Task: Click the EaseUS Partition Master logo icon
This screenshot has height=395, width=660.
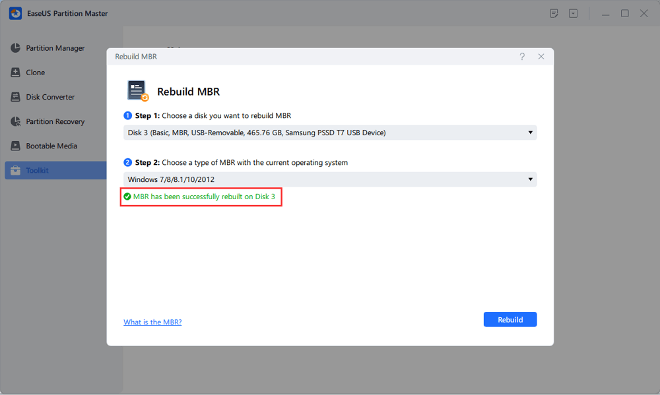Action: [x=15, y=13]
